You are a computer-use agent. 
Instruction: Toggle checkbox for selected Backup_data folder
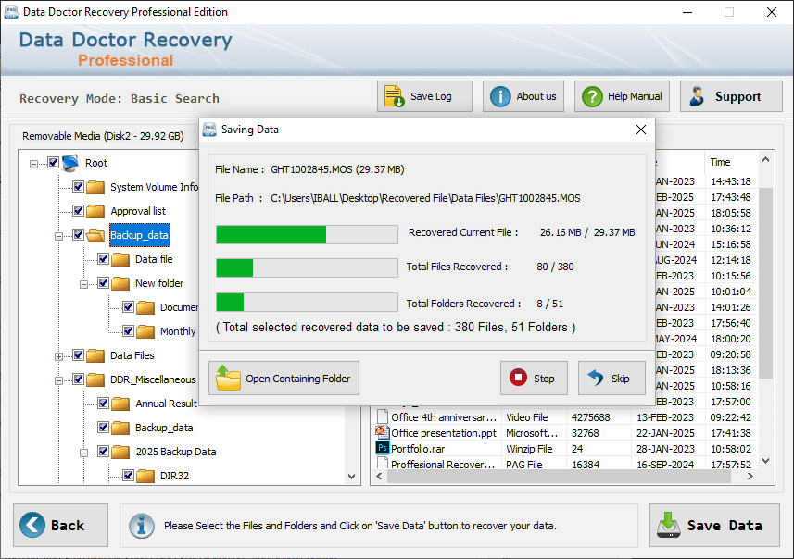78,235
